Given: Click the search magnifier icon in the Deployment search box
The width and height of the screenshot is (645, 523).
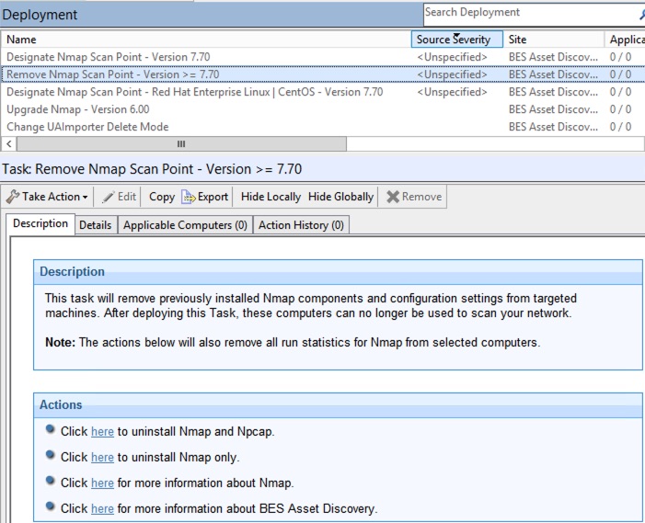Looking at the screenshot, I should pos(641,15).
